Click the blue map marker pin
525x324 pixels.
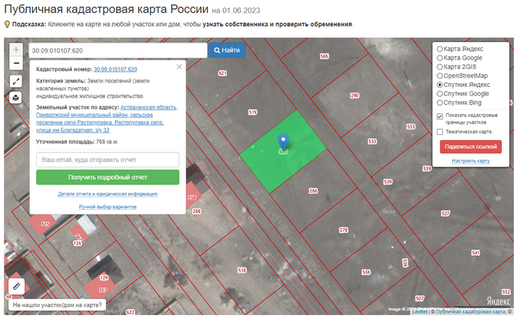283,142
